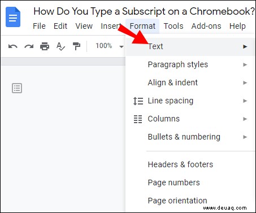Expand the Align & indent submenu arrow

point(245,82)
